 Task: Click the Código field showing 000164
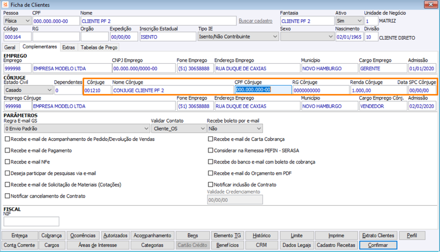pos(18,37)
